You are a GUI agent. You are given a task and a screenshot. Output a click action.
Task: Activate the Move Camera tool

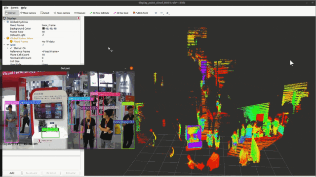[28, 13]
